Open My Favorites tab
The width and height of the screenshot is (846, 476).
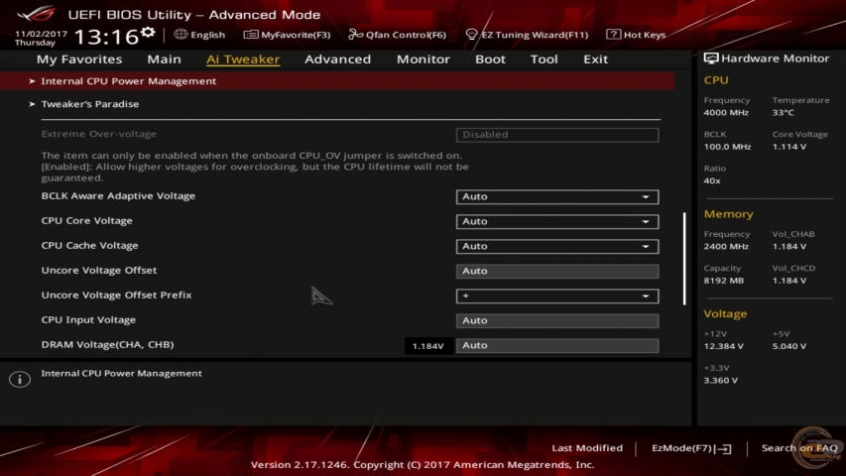pos(79,59)
